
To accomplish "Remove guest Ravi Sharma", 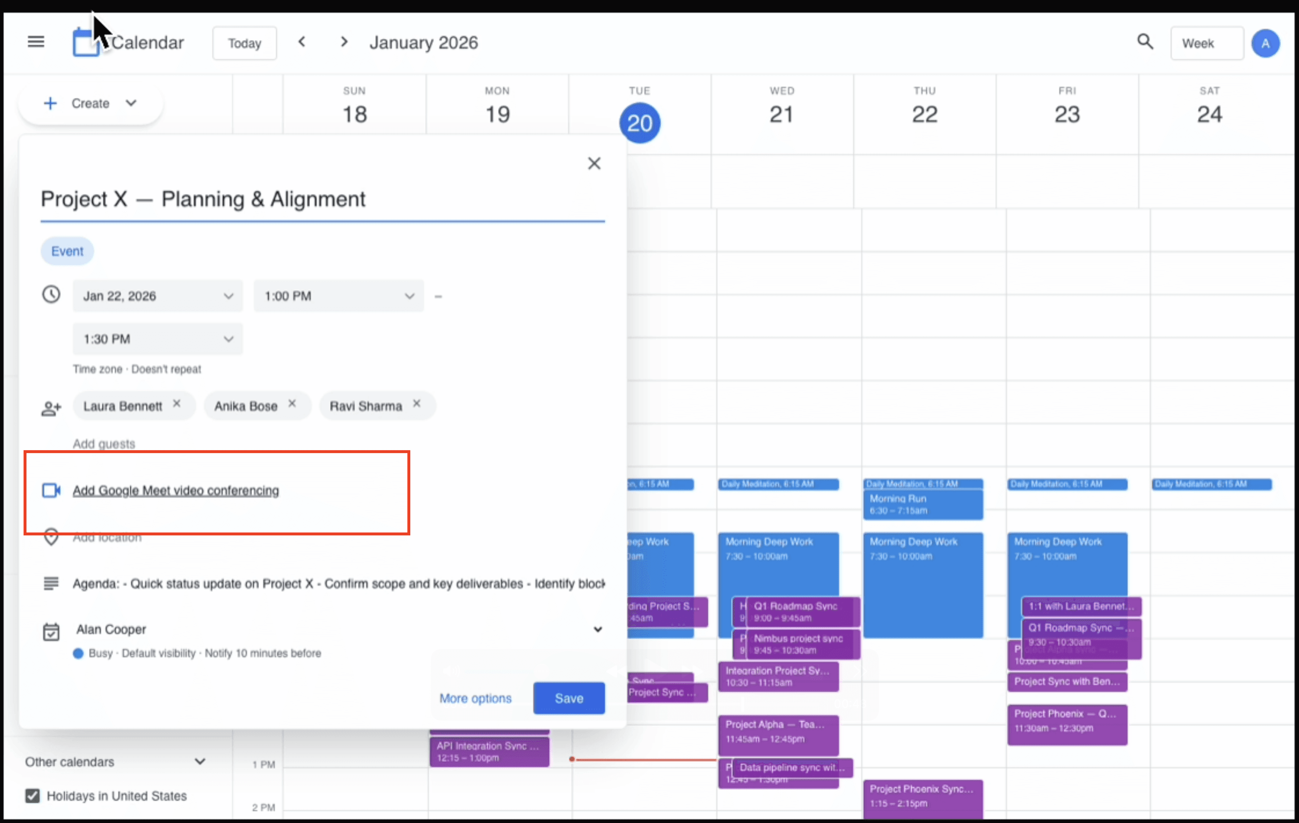I will [x=417, y=404].
